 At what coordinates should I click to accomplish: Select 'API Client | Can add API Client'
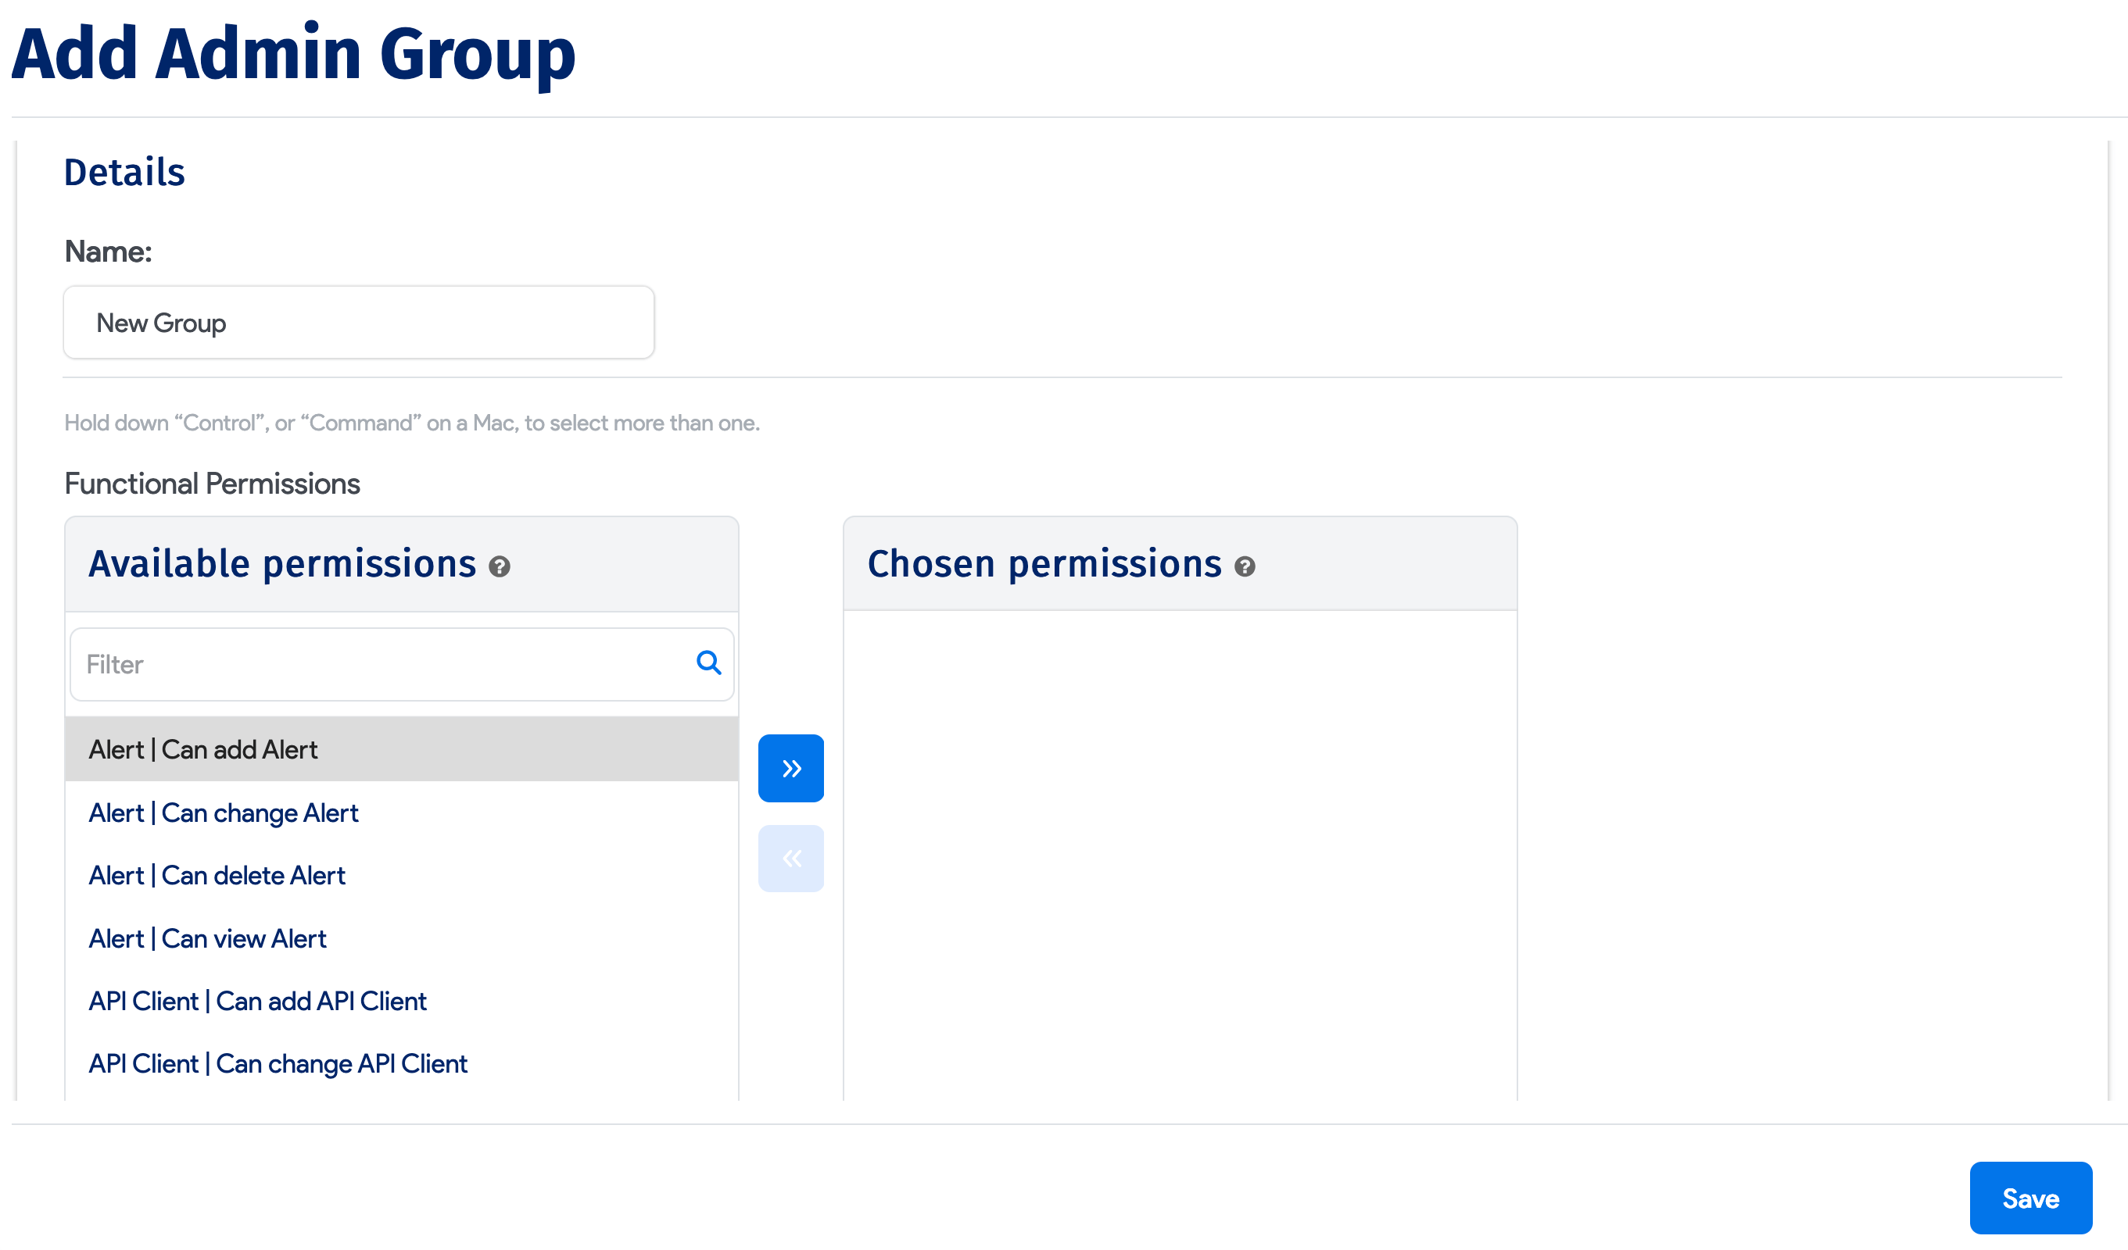pyautogui.click(x=257, y=1001)
